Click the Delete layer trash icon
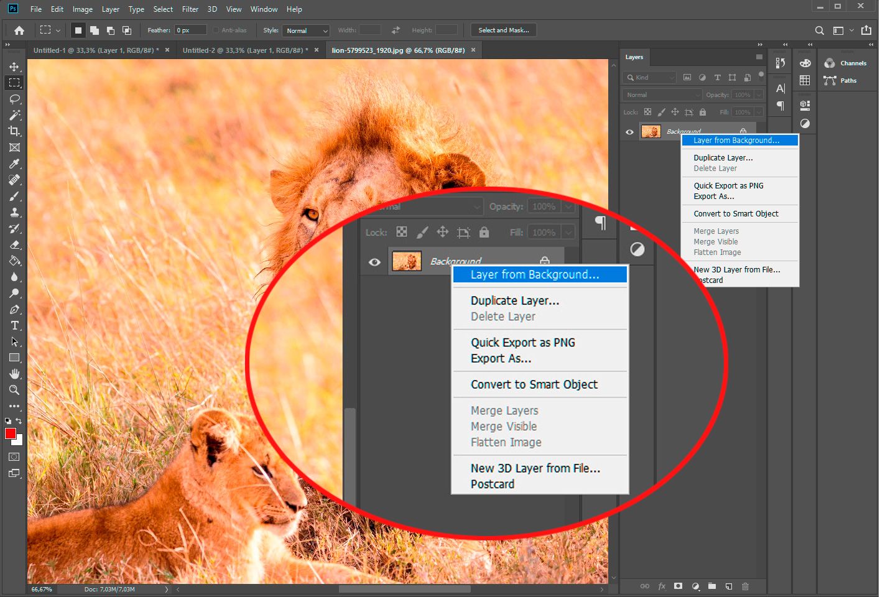Screen dimensions: 880x597 tap(745, 586)
